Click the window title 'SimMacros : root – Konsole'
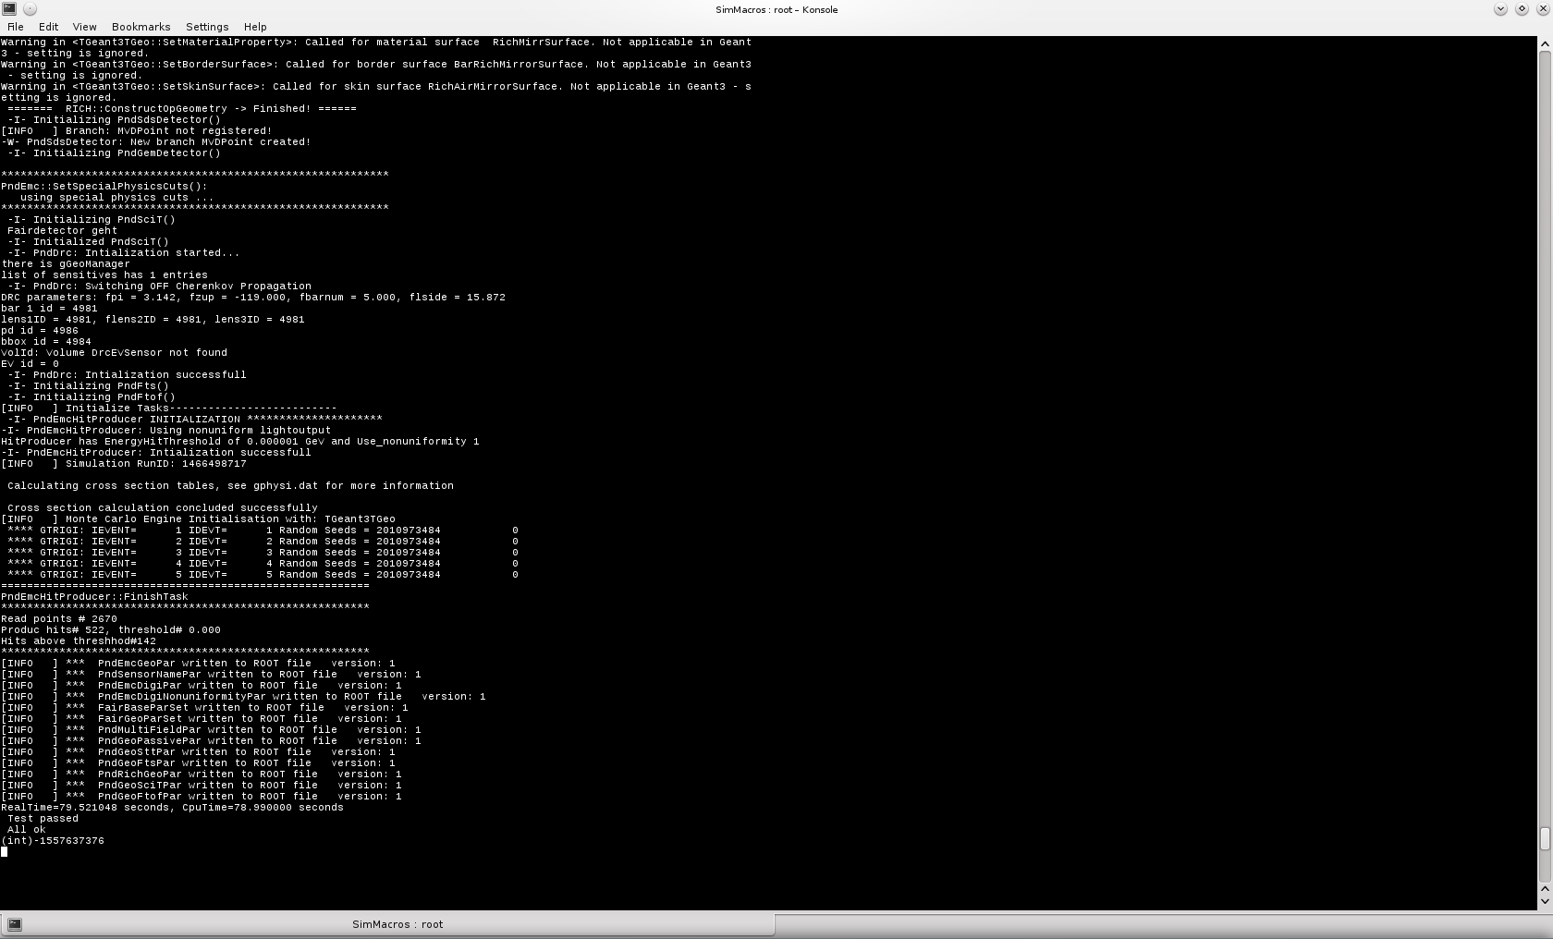 click(776, 9)
